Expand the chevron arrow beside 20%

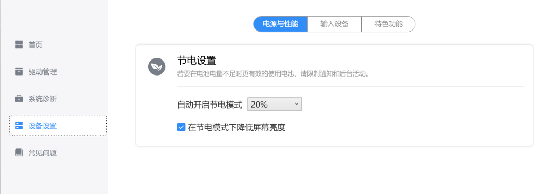[296, 104]
